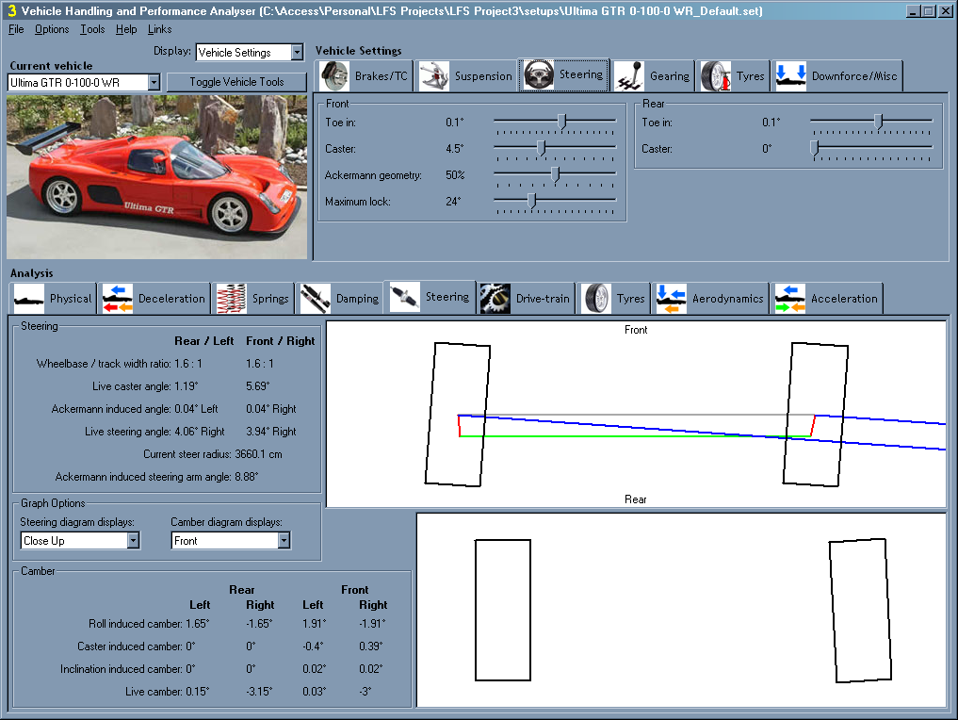
Task: Open the Brakes/TC settings tab icon
Action: pyautogui.click(x=334, y=75)
